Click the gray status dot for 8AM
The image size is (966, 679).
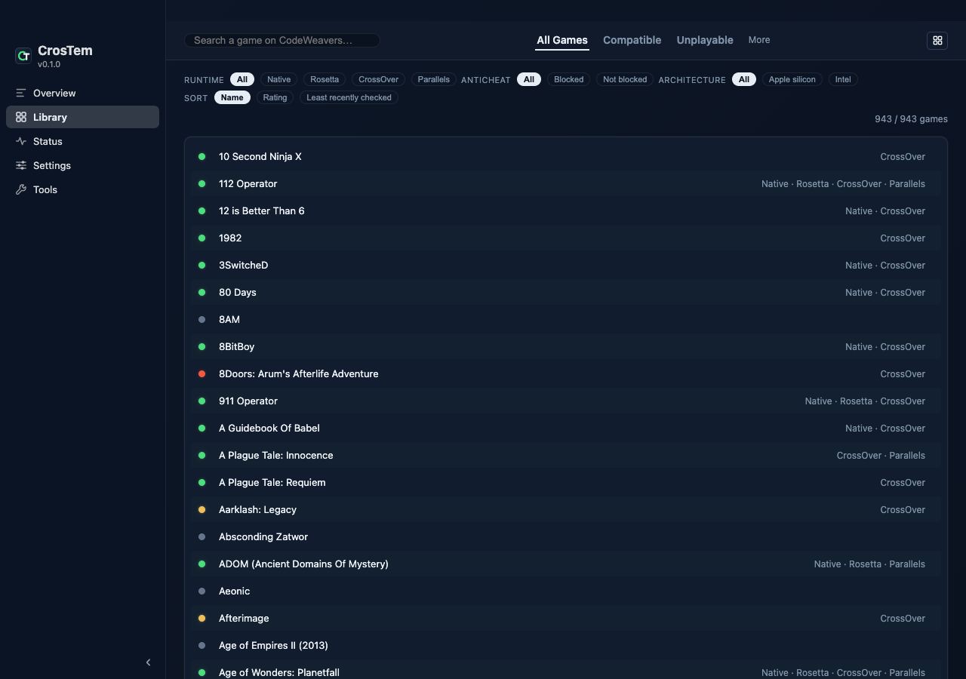point(202,320)
